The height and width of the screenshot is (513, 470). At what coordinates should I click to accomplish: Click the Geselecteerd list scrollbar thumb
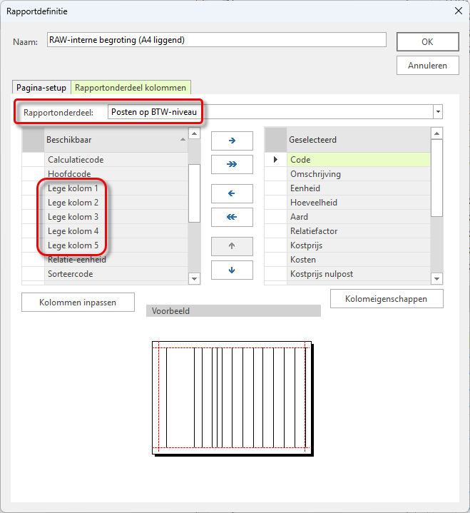point(436,178)
